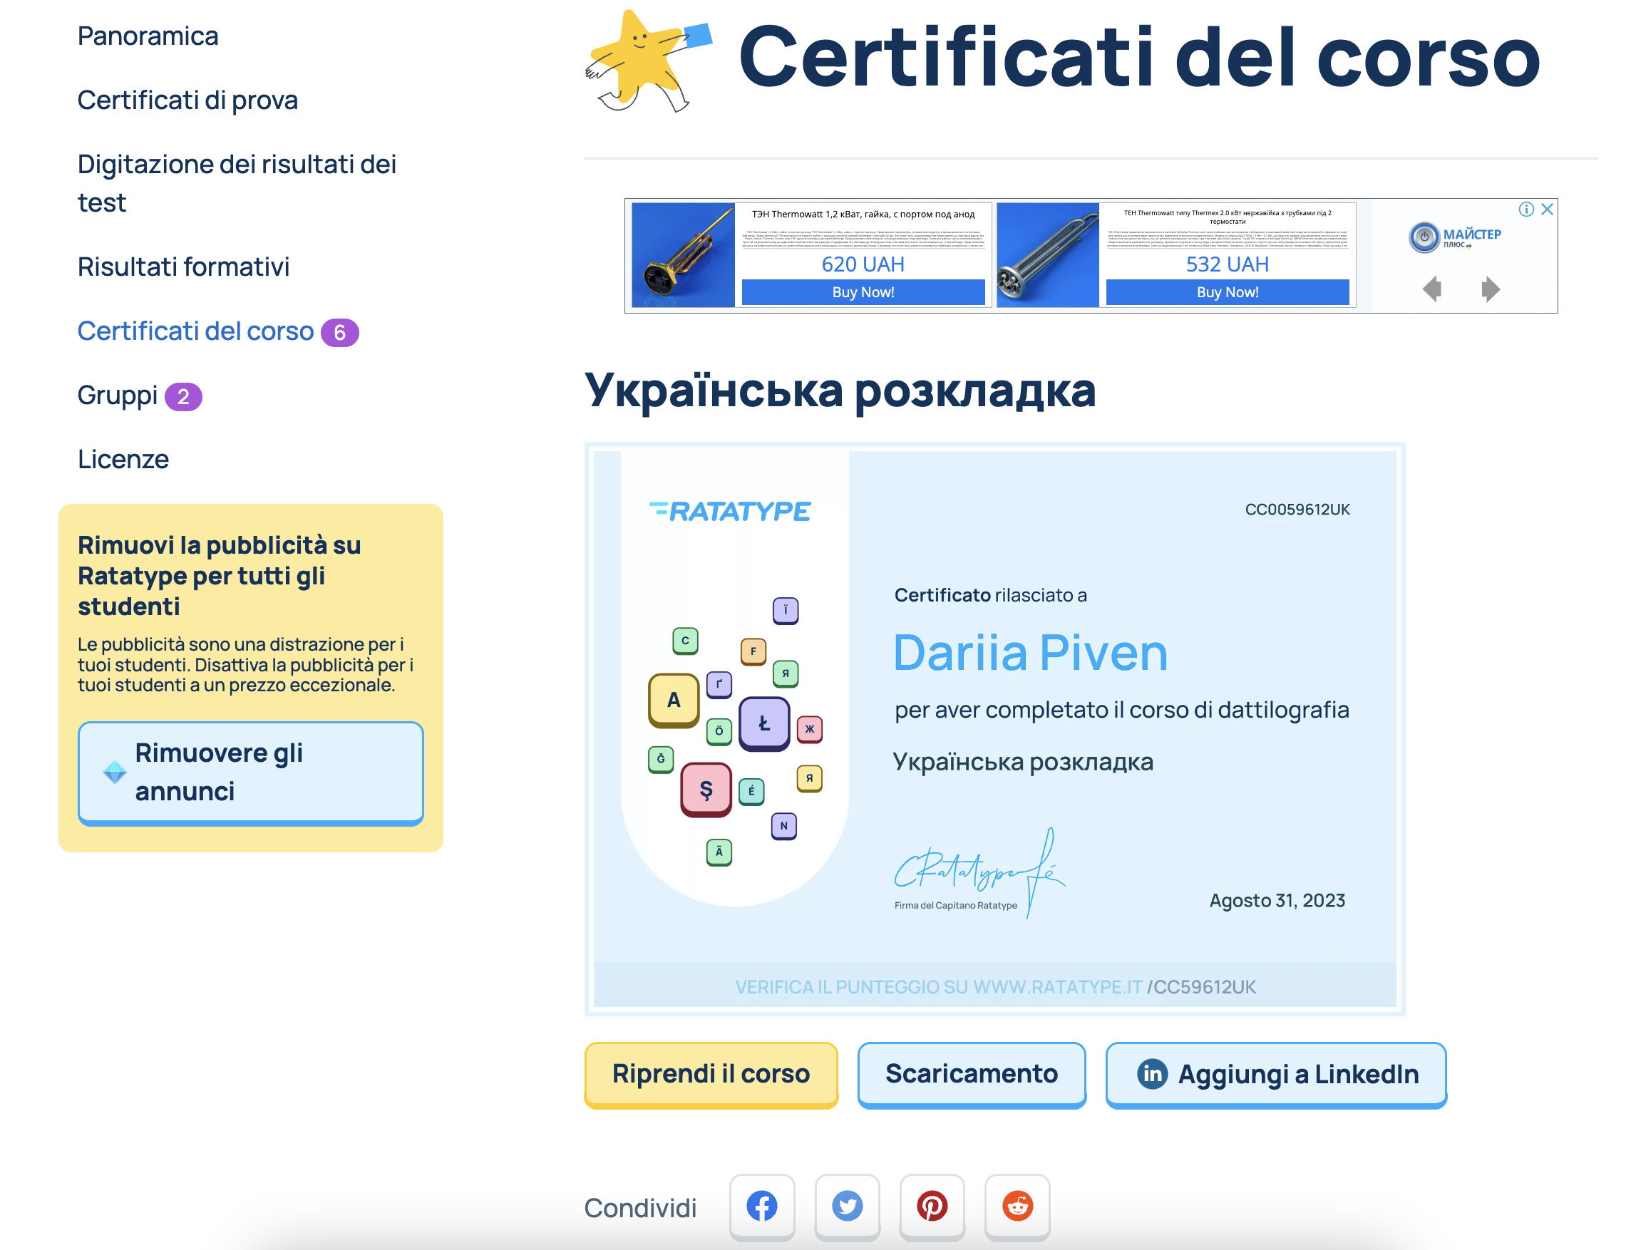Click the Condividi label
1631x1250 pixels.
coord(640,1207)
